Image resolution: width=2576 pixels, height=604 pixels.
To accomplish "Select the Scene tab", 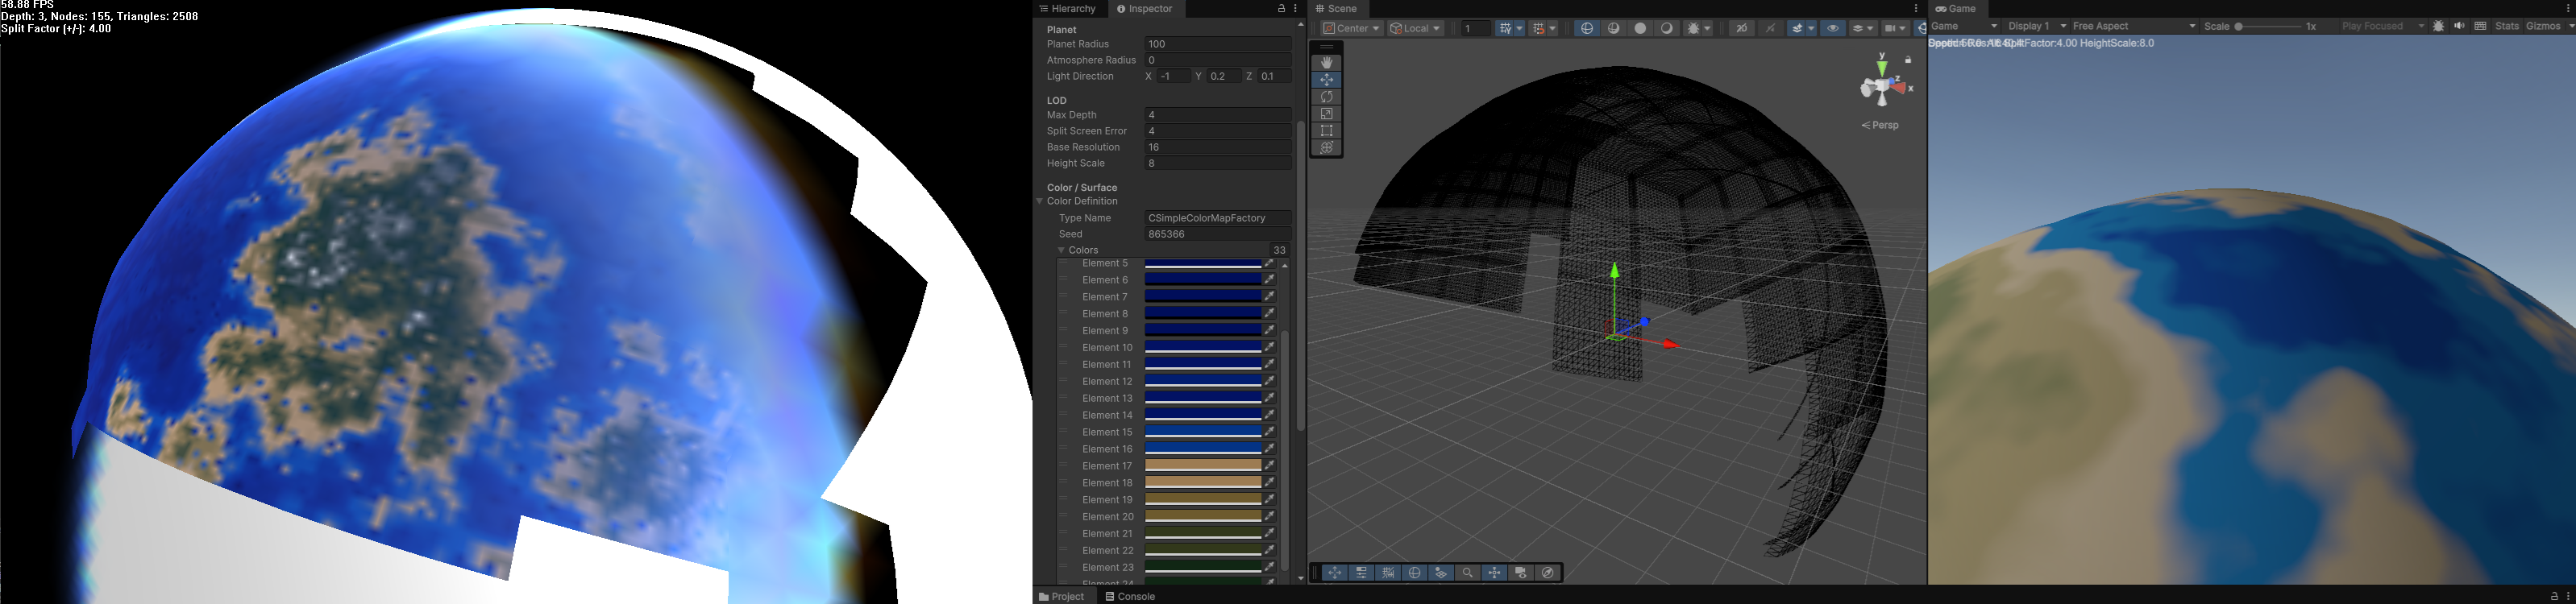I will pyautogui.click(x=1336, y=9).
